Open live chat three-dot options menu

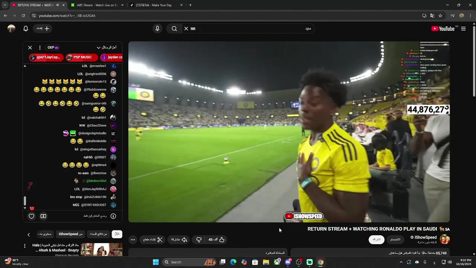tap(40, 48)
